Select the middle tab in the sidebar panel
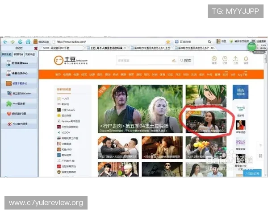This screenshot has height=214, width=268. pos(18,54)
